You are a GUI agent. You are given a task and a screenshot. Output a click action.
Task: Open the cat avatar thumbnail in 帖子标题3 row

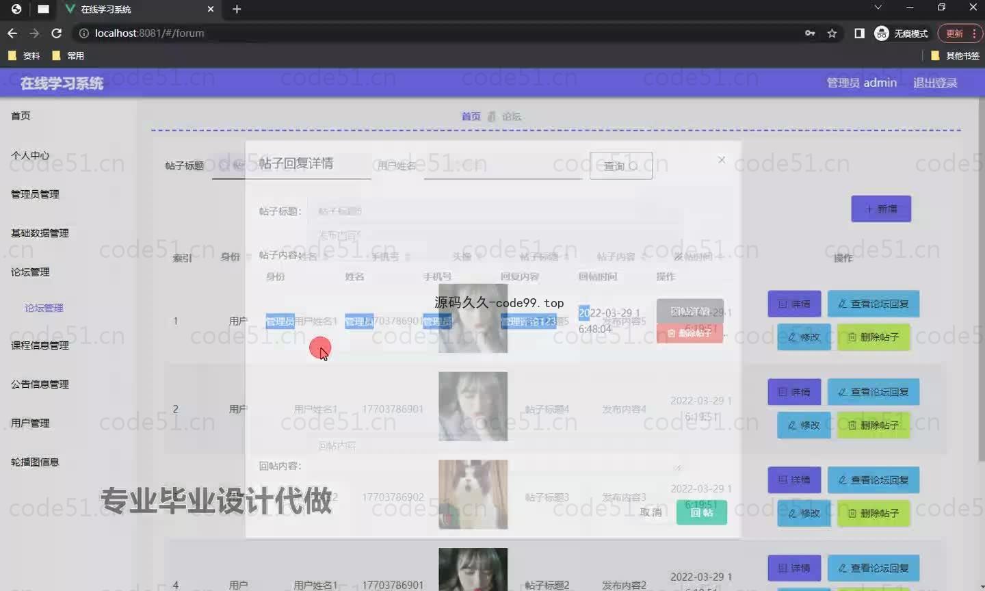pos(473,495)
